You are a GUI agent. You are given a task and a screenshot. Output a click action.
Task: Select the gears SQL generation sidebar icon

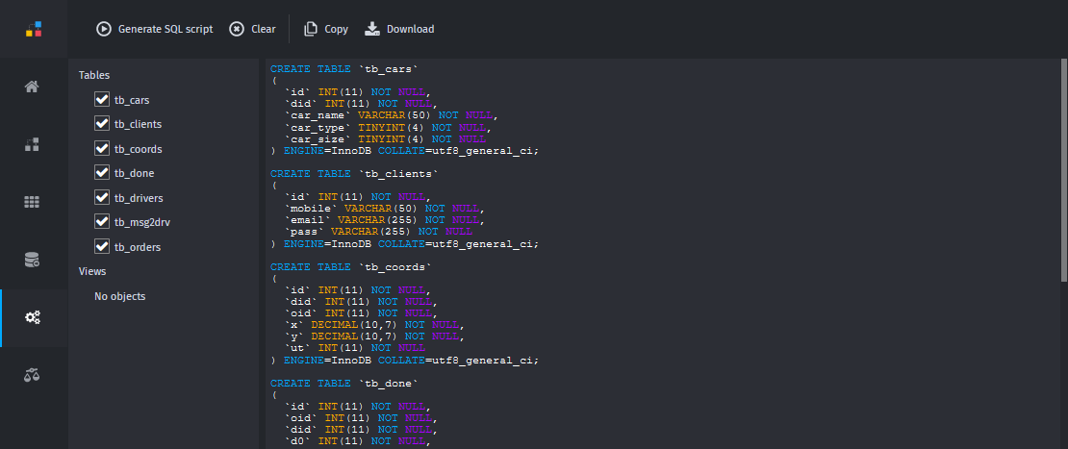pyautogui.click(x=32, y=317)
